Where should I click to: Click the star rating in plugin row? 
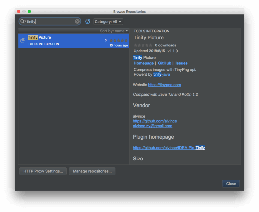(119, 40)
